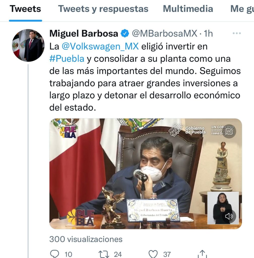Open the Me gusta tab
Image resolution: width=254 pixels, height=258 pixels.
pos(242,9)
